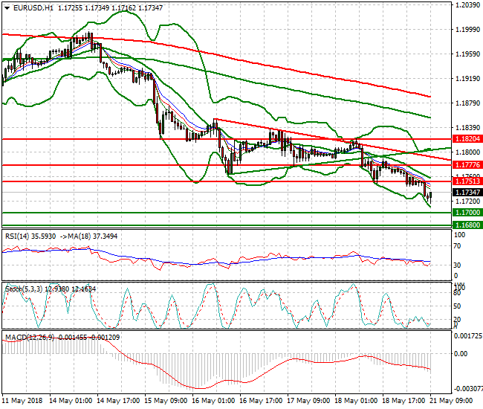Click the 1.18204 red price label

tap(467, 139)
